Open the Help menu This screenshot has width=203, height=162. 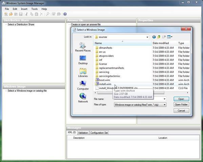[x=44, y=9]
